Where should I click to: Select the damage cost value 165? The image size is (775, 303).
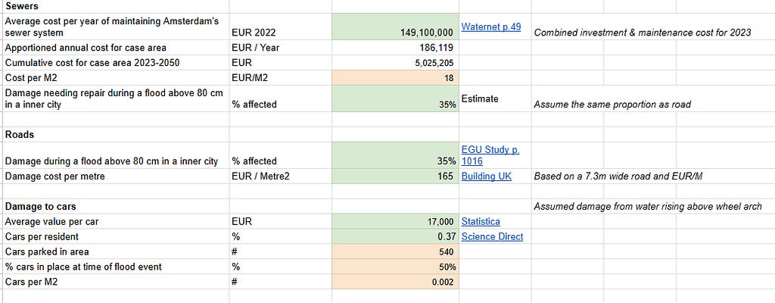click(x=395, y=176)
